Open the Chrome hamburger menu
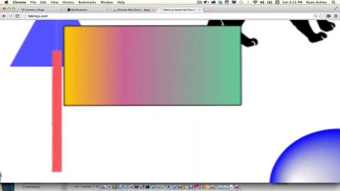Viewport: 340px width, 191px height. click(x=336, y=16)
